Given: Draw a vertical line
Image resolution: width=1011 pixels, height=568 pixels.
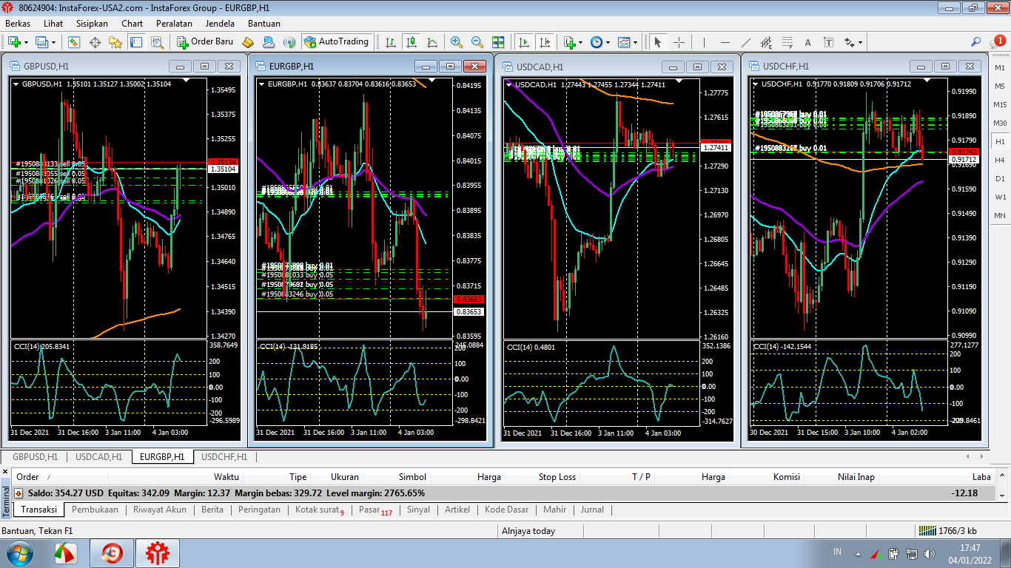Looking at the screenshot, I should pos(704,42).
